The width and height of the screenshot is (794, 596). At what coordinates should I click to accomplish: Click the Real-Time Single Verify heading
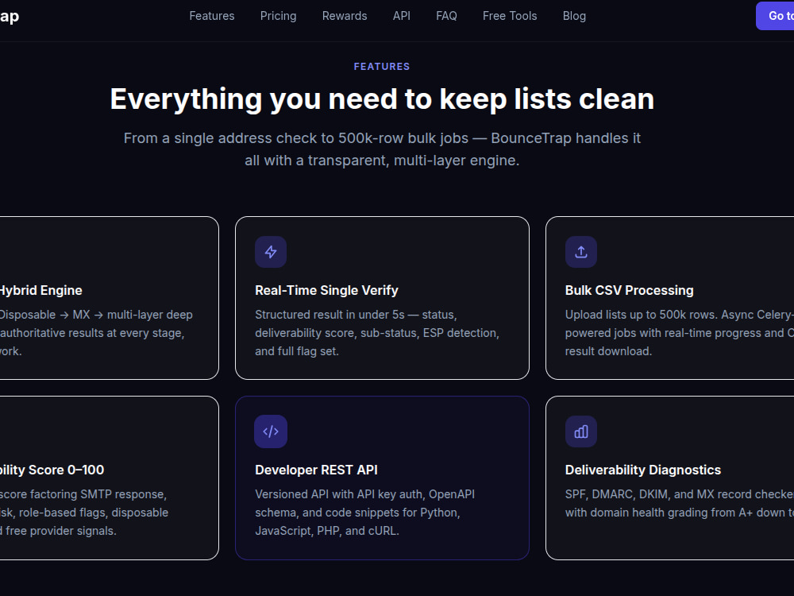[326, 290]
